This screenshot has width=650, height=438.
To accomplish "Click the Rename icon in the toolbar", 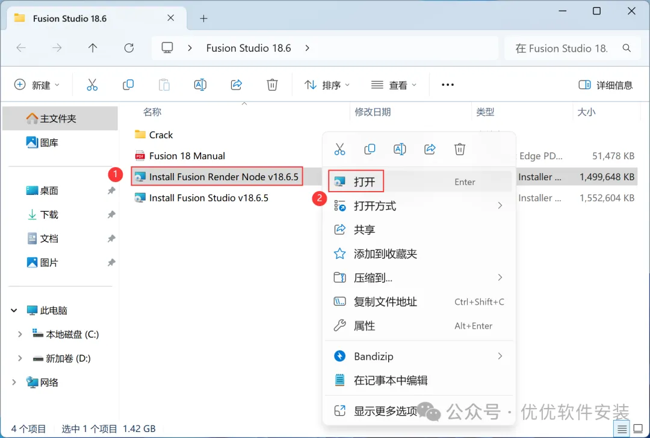I will coord(200,85).
